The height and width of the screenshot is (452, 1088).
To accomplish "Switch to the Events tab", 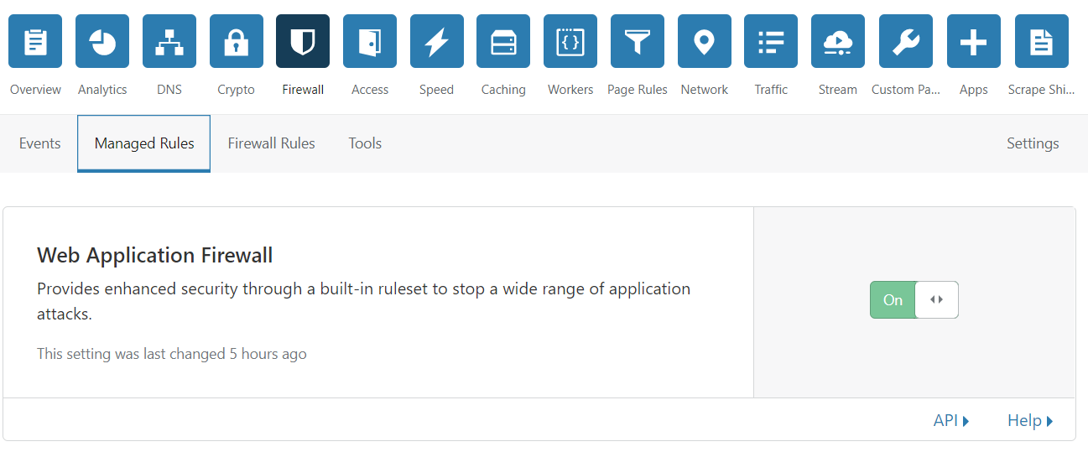I will [x=39, y=143].
